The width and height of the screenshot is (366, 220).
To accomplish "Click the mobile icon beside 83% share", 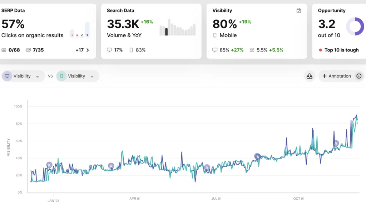I will 131,50.
